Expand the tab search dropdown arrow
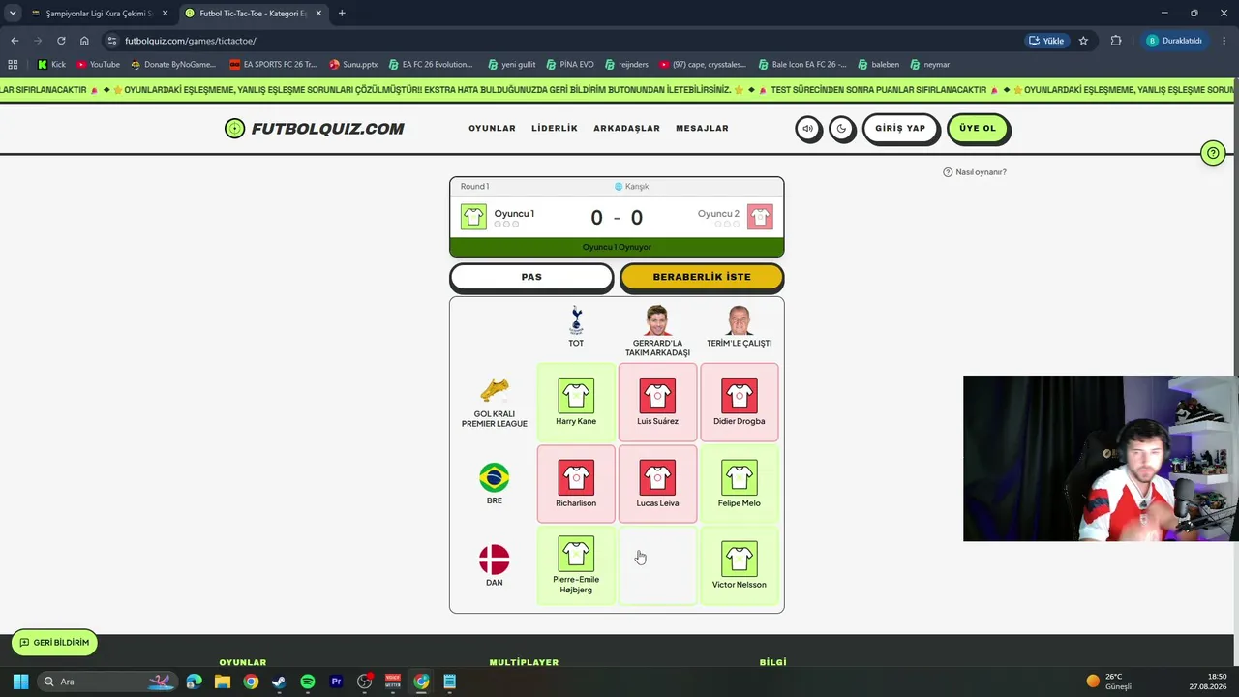Screen dimensions: 1239x697 point(13,14)
